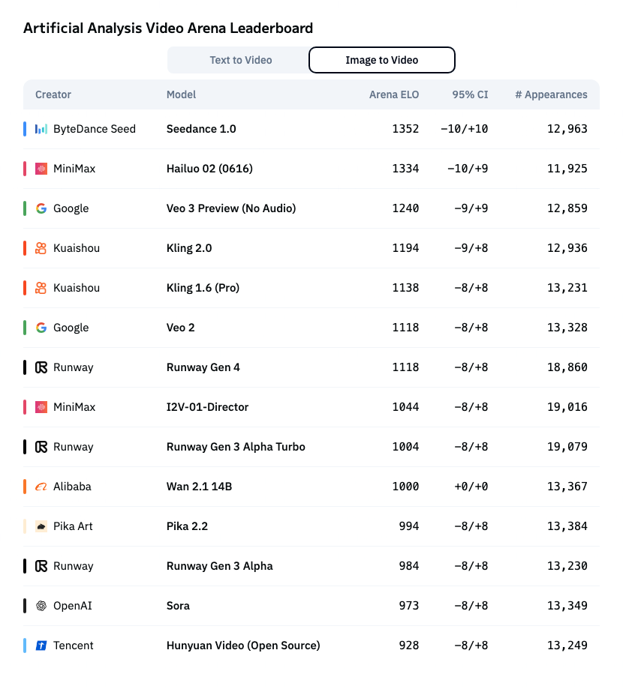Click the I2V-01-Director model name
The image size is (626, 689).
207,407
